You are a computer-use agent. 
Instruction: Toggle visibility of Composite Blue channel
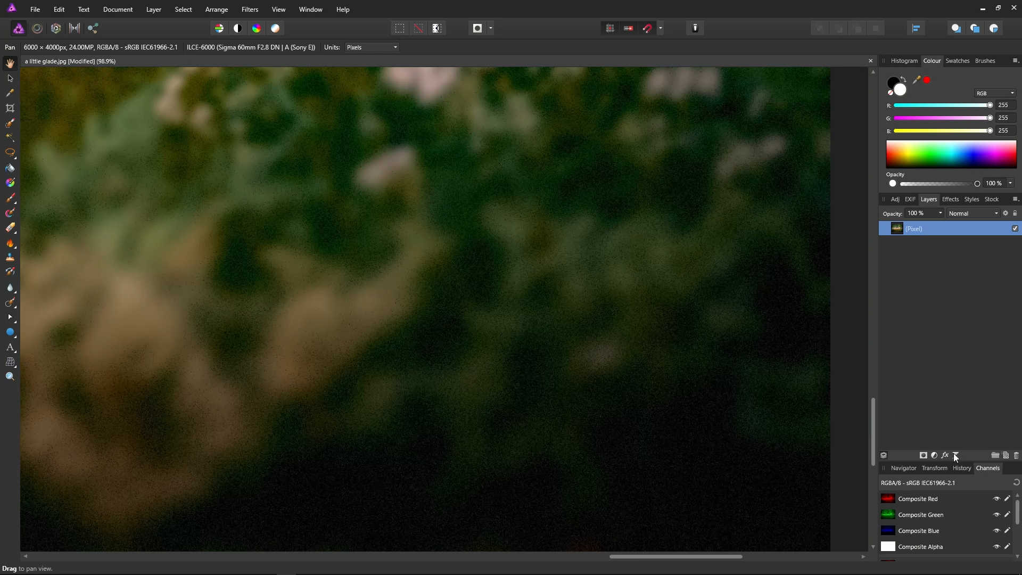[996, 531]
